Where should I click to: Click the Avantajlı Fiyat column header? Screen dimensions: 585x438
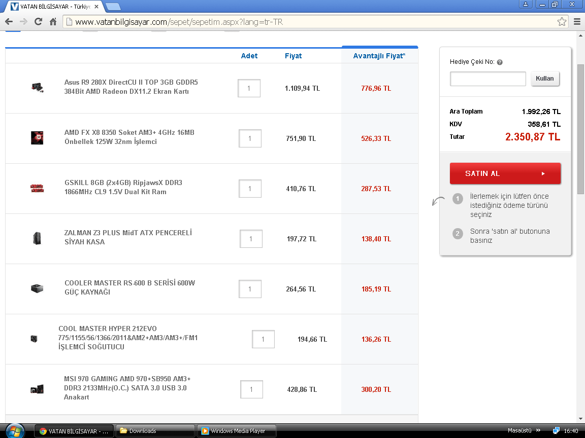379,56
